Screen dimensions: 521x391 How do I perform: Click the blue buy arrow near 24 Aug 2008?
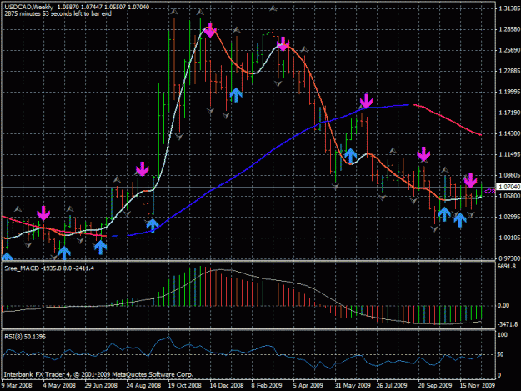[153, 226]
